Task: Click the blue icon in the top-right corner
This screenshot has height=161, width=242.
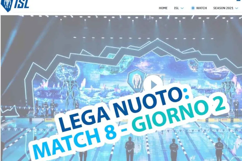Action: 240,1
